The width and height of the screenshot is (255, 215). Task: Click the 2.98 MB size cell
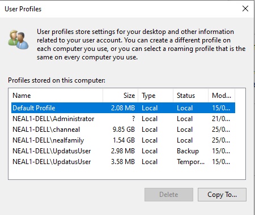(123, 151)
